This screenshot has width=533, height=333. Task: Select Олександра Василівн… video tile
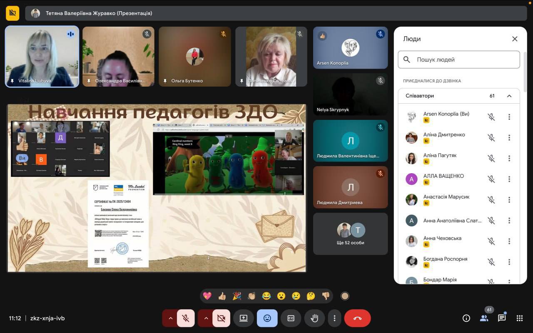(118, 57)
